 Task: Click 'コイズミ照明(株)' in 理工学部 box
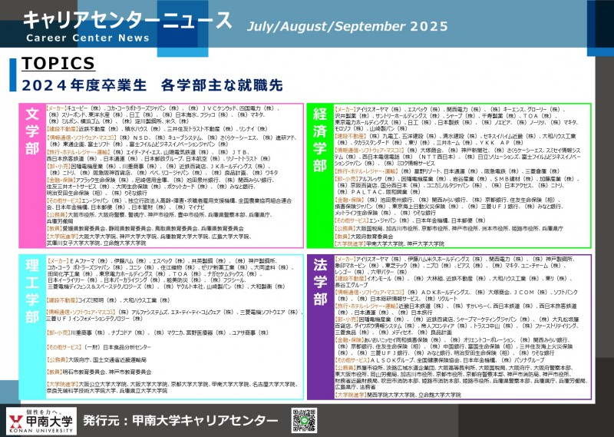click(97, 300)
